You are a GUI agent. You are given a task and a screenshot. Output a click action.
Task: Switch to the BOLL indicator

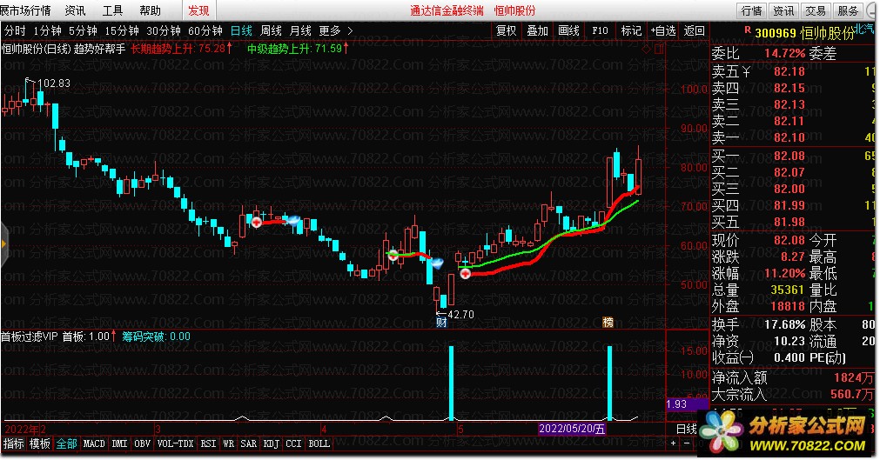[x=319, y=443]
